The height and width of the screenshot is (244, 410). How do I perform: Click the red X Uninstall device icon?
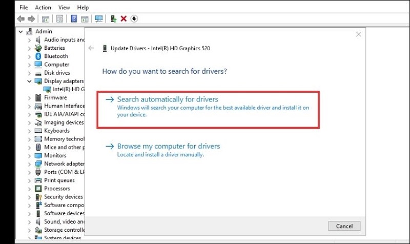click(x=124, y=19)
